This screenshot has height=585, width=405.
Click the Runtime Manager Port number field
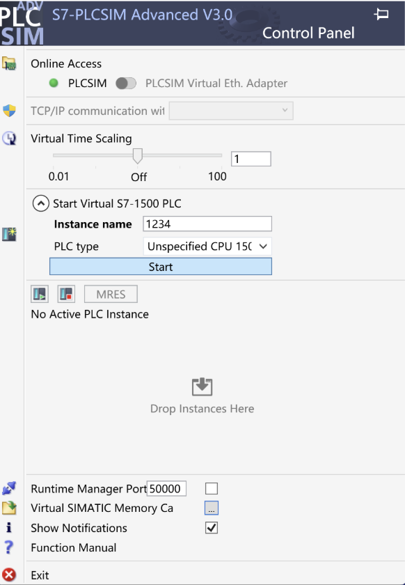pyautogui.click(x=166, y=488)
